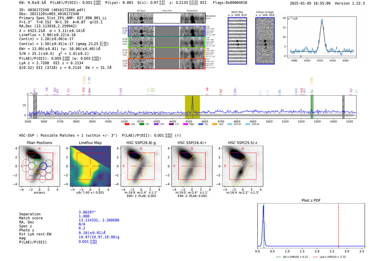The width and height of the screenshot is (384, 261).
Task: Open the Lineflux Map panel
Action: click(x=90, y=166)
